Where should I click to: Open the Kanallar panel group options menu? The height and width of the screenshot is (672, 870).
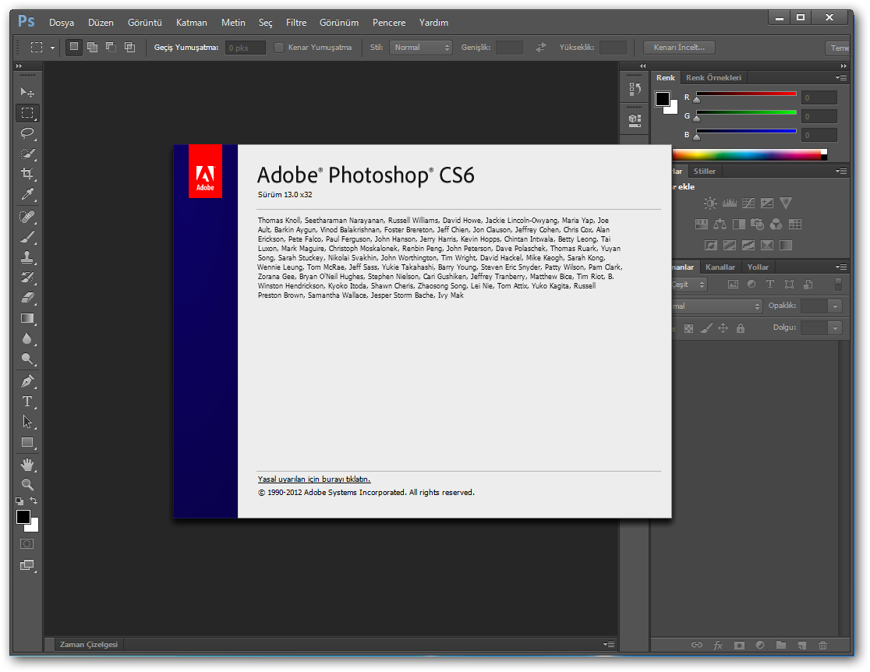click(841, 267)
